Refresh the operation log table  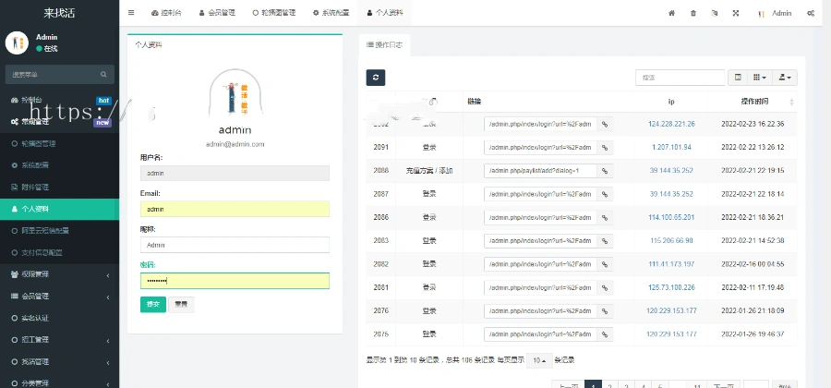pyautogui.click(x=375, y=78)
